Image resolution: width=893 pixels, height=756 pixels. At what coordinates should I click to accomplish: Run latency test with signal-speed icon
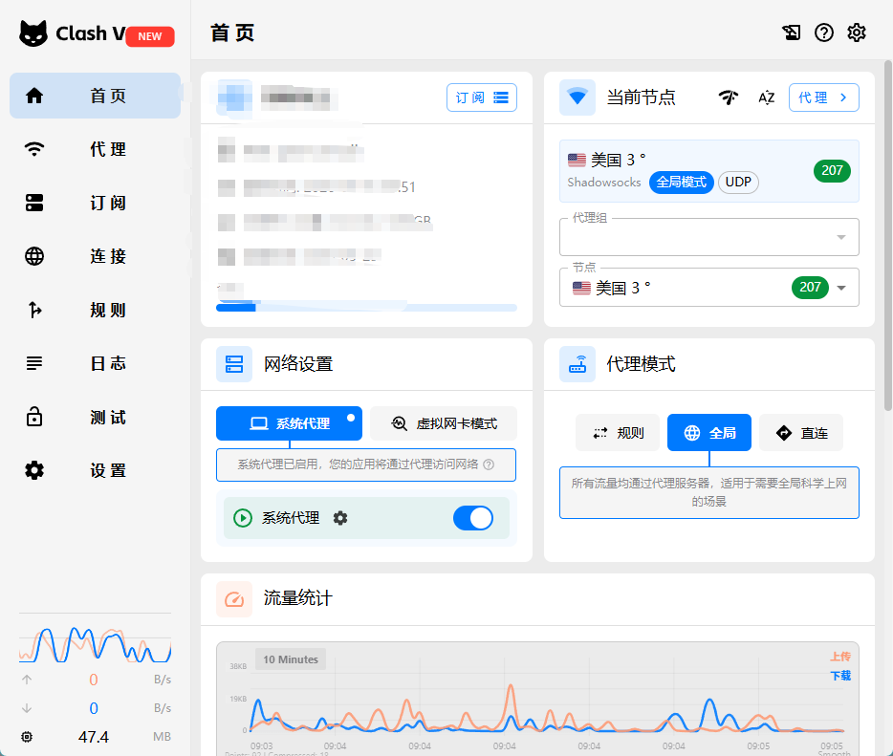coord(729,97)
